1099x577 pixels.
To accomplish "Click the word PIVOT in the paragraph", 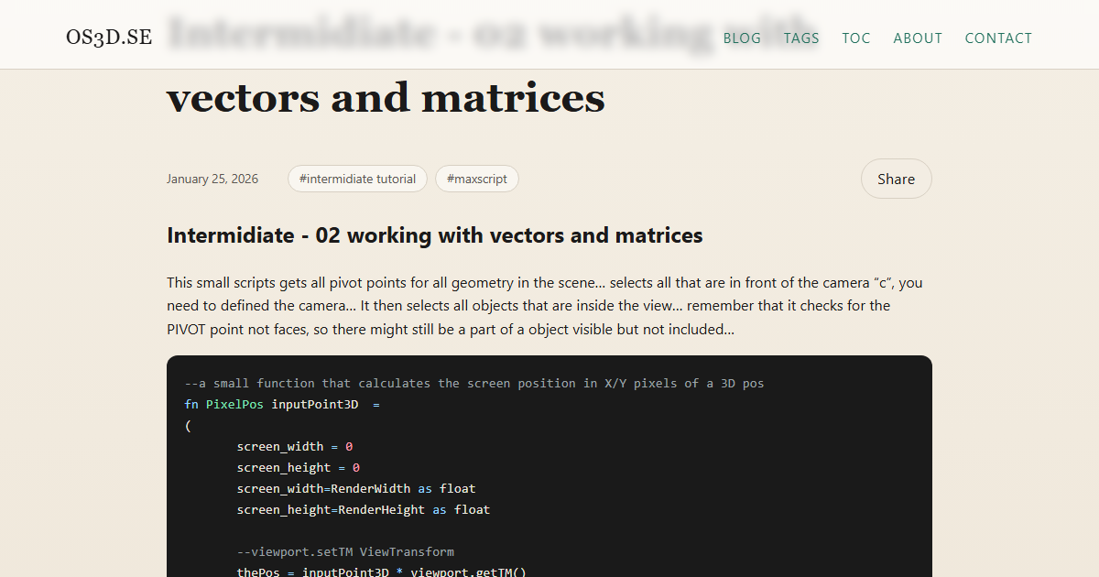I will [185, 329].
